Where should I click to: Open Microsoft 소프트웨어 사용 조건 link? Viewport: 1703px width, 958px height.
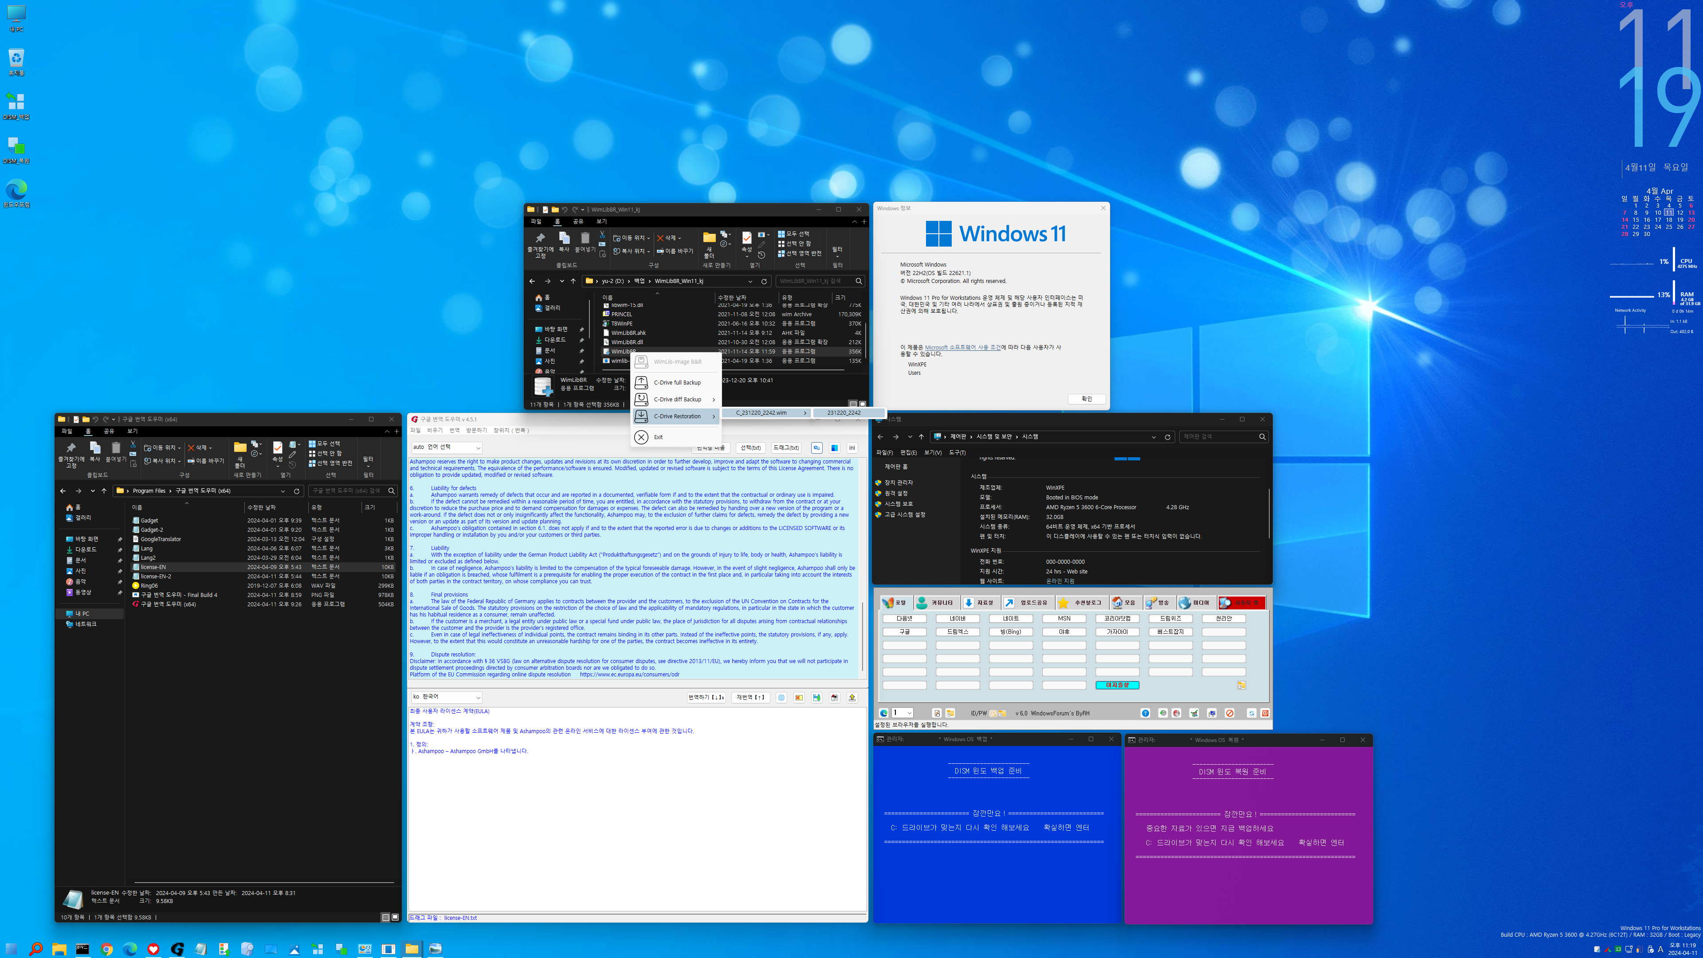point(962,347)
